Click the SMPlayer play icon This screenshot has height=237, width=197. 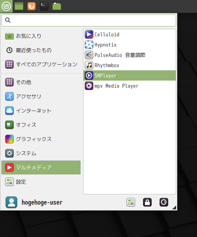pos(89,75)
